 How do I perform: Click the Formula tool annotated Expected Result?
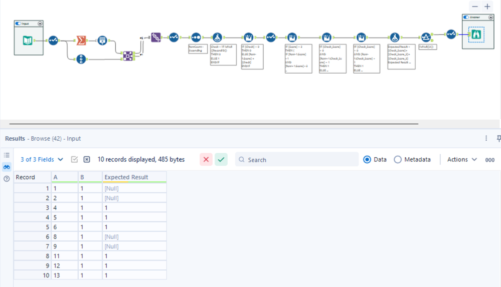click(395, 38)
